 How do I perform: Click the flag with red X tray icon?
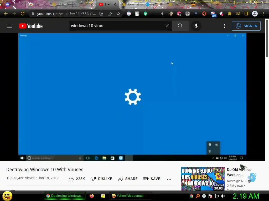[210, 196]
